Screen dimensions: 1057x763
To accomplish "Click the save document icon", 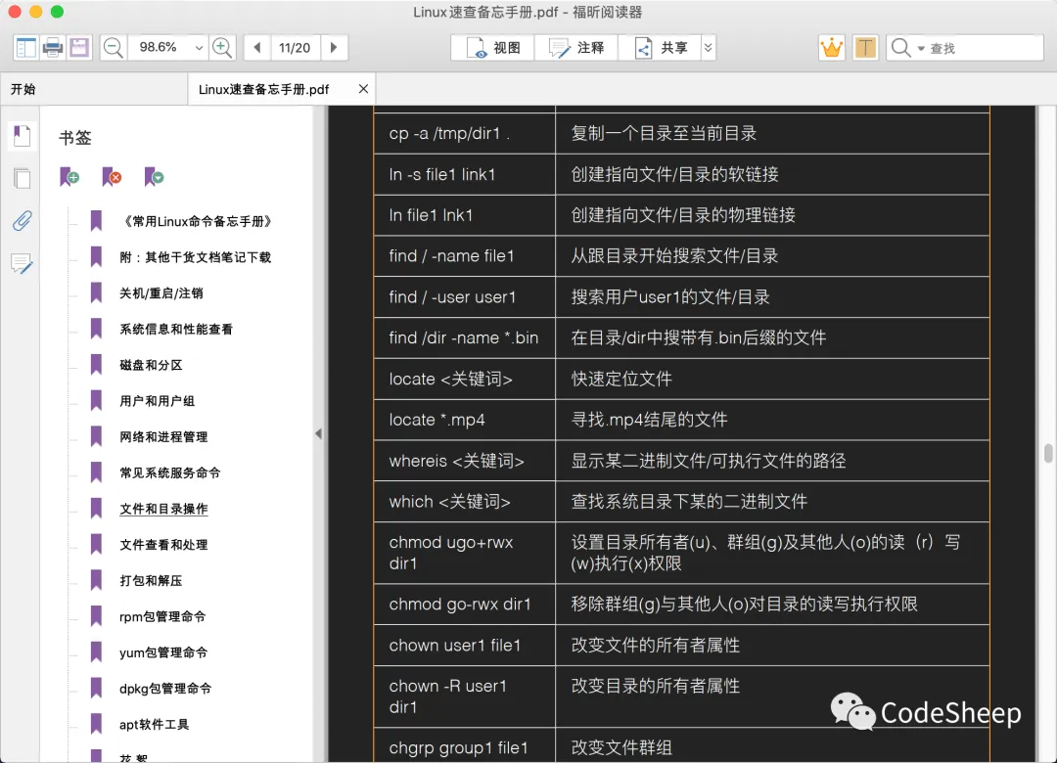I will click(x=79, y=48).
